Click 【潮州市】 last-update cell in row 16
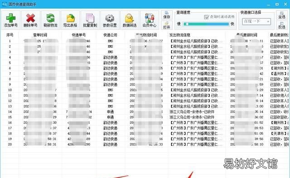This screenshot has width=290, height=178. [279, 123]
